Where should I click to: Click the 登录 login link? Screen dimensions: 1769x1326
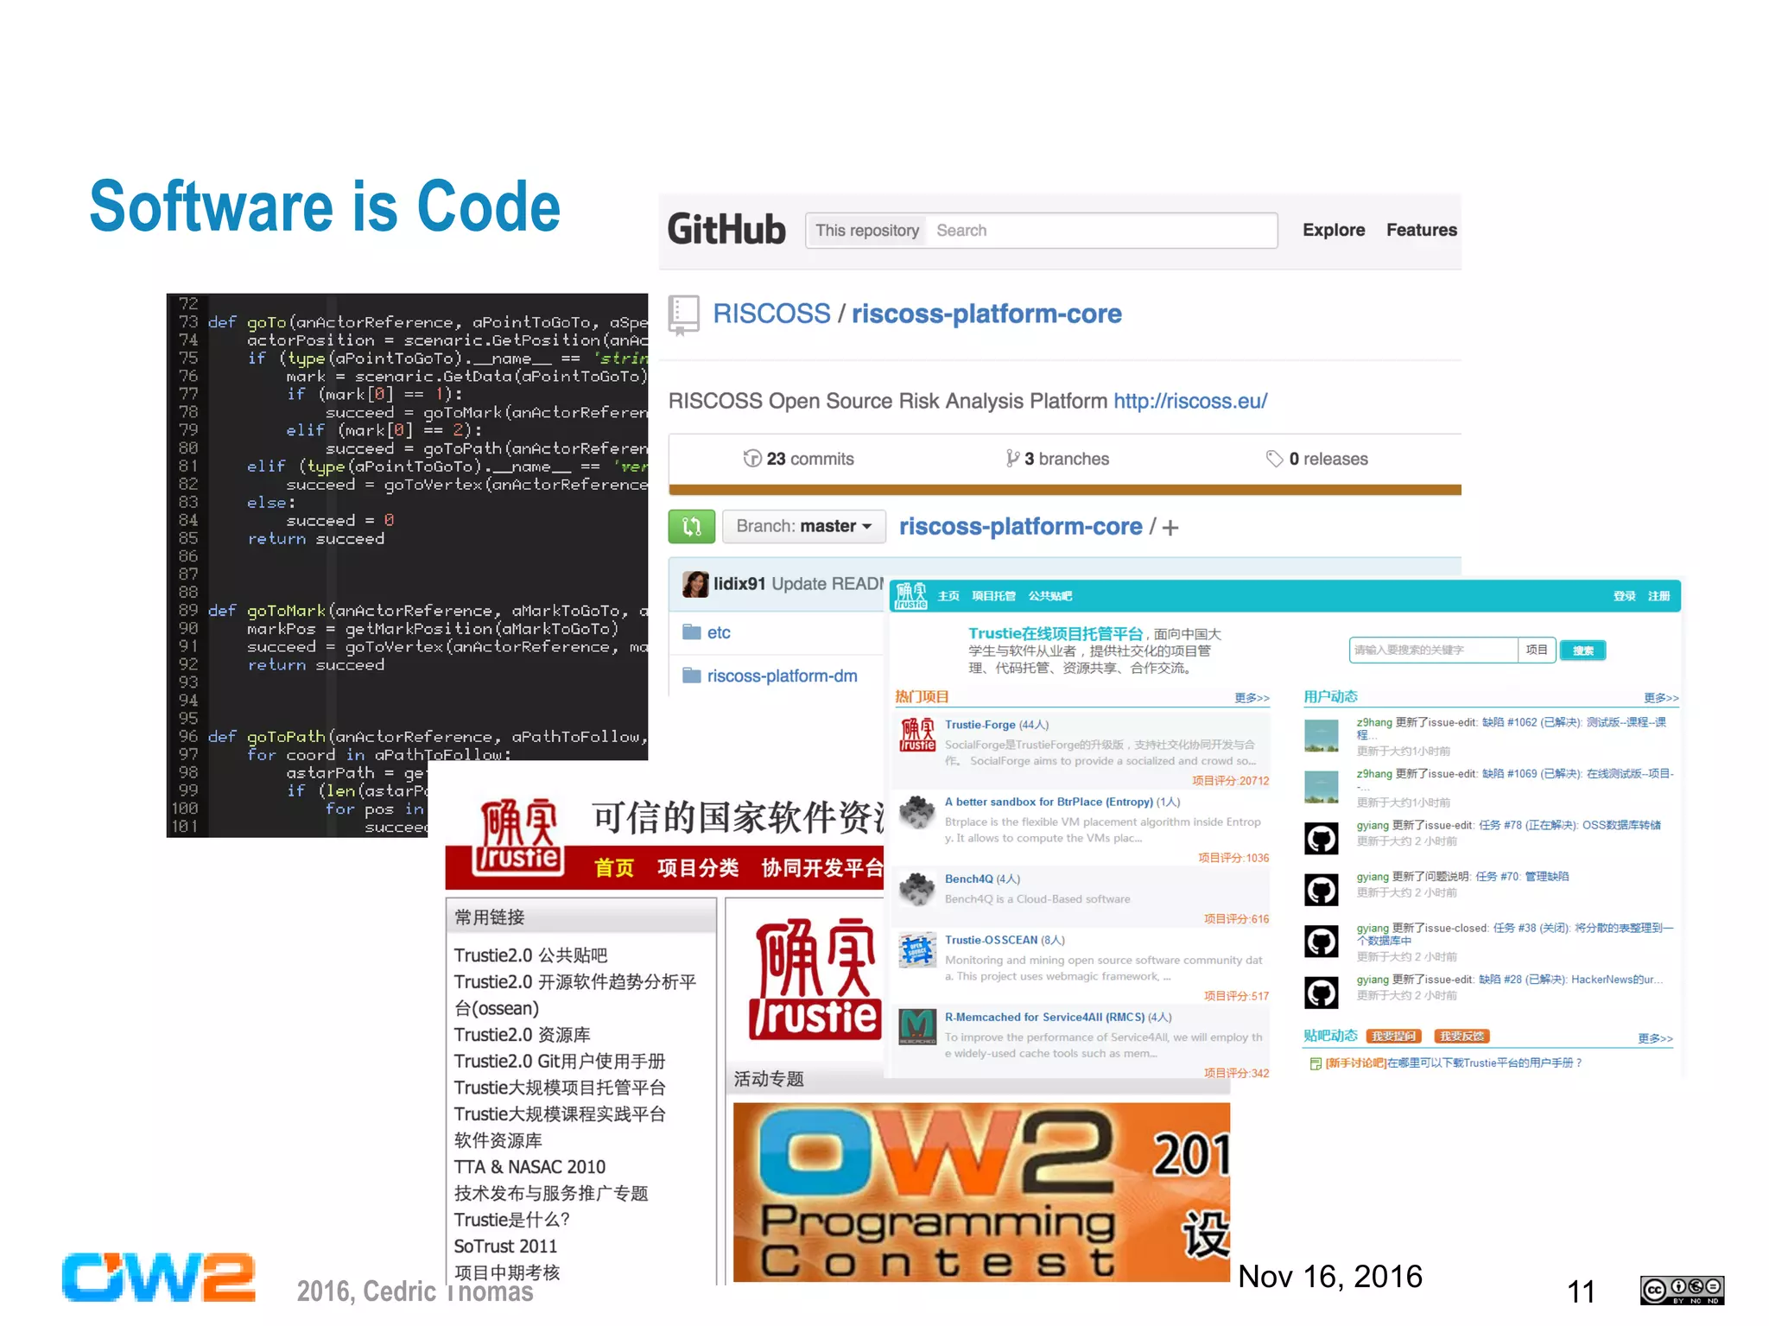(x=1624, y=595)
